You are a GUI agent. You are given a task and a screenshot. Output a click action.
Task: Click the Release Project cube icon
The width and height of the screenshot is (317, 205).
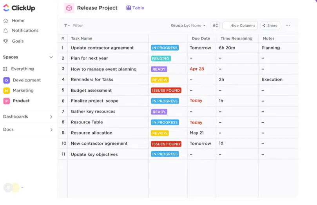click(x=69, y=8)
